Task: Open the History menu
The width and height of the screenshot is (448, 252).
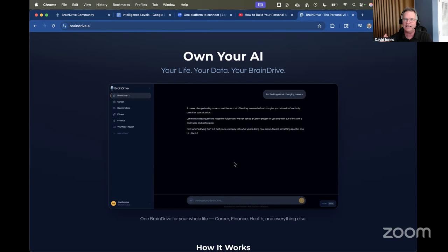Action: [102, 5]
